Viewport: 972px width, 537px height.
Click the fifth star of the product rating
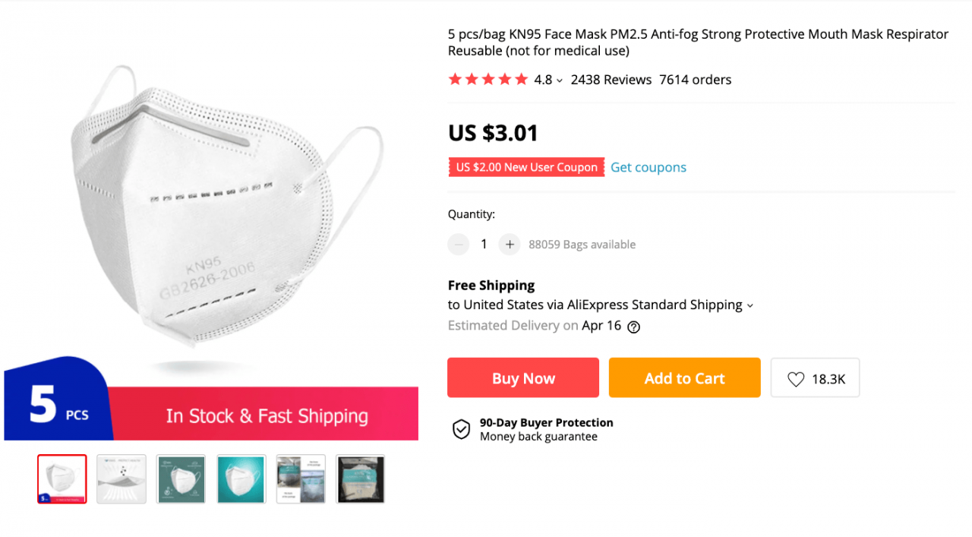(x=522, y=78)
